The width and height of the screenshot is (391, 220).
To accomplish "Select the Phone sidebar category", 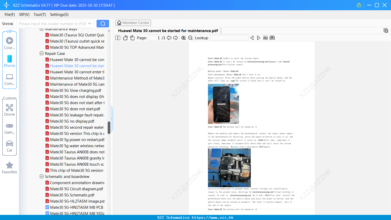I will pos(9,61).
